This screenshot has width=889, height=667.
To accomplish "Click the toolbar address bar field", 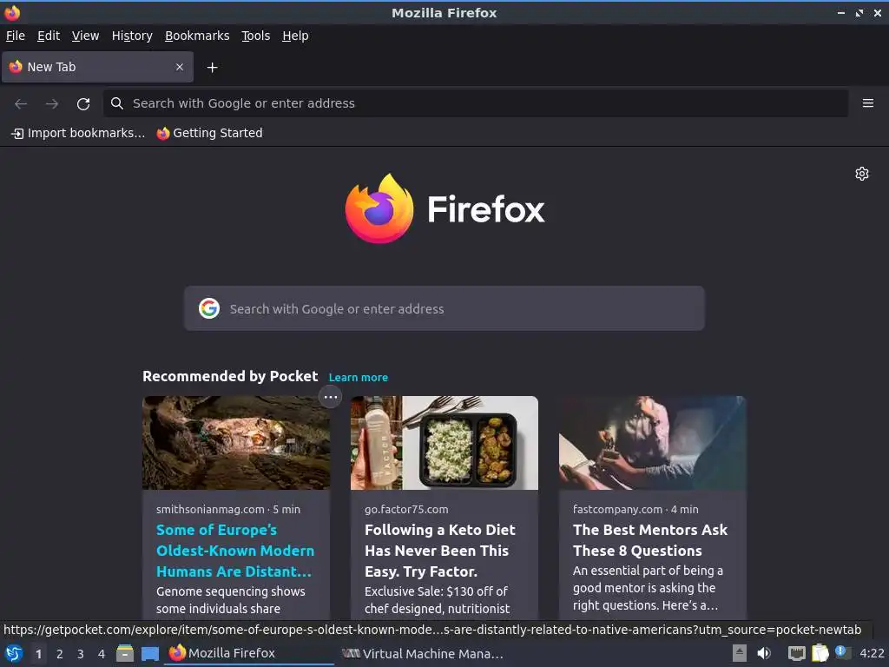I will click(476, 103).
